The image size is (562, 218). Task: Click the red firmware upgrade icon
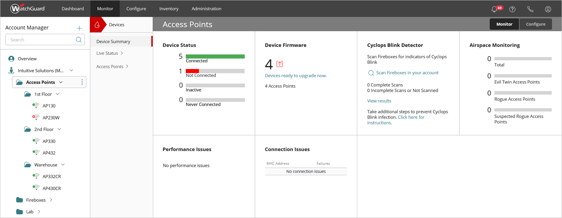279,64
